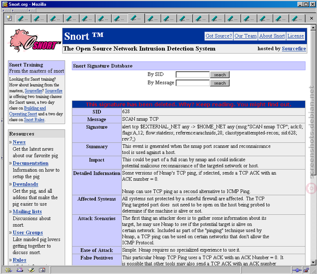
Task: Click the page scrollbar down arrow
Action: tap(313, 262)
